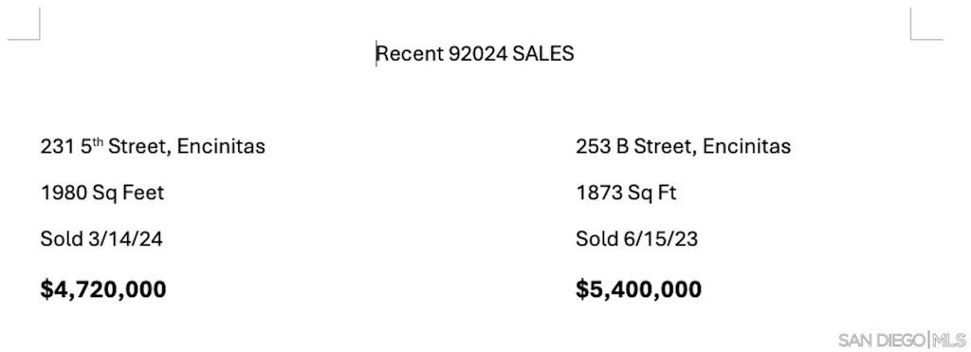Click the 'Sold 6/15/23' text
Viewport: 971px width, 352px height.
point(636,238)
